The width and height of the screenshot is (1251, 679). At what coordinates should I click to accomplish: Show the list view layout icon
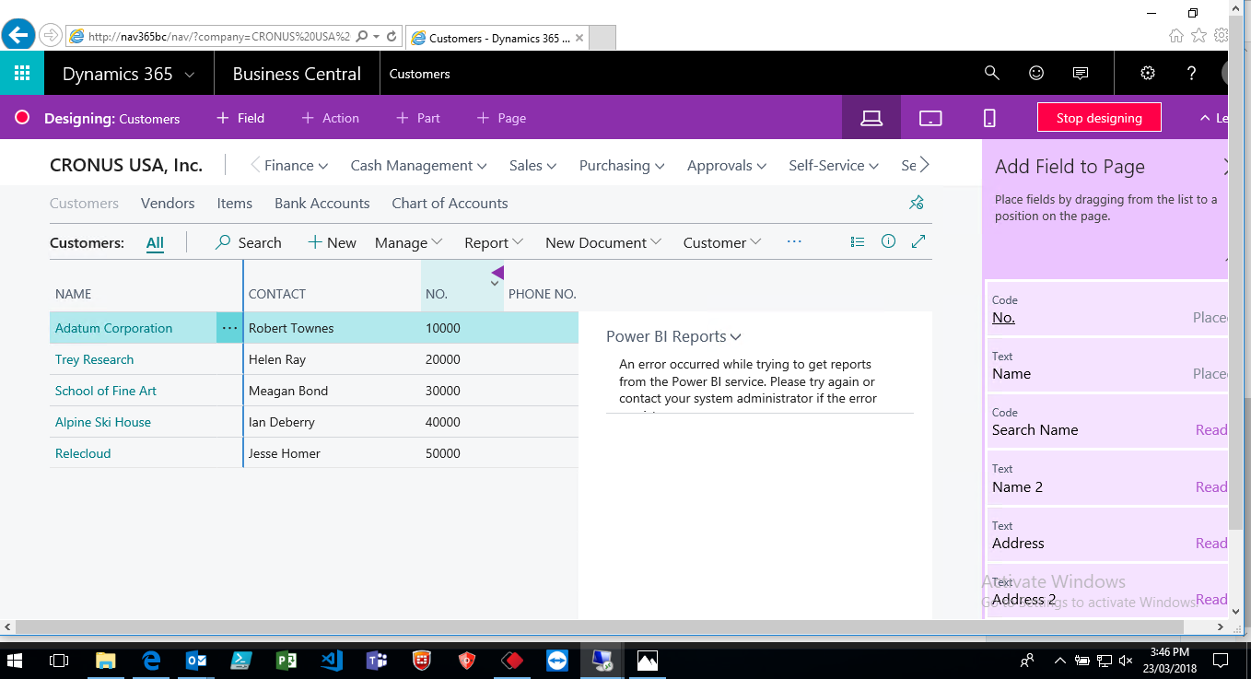(858, 242)
